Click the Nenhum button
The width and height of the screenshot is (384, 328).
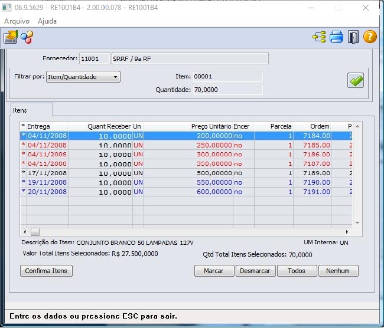(338, 271)
